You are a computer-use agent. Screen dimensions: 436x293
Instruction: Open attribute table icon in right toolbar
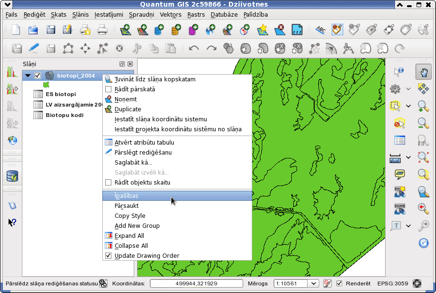(x=399, y=140)
